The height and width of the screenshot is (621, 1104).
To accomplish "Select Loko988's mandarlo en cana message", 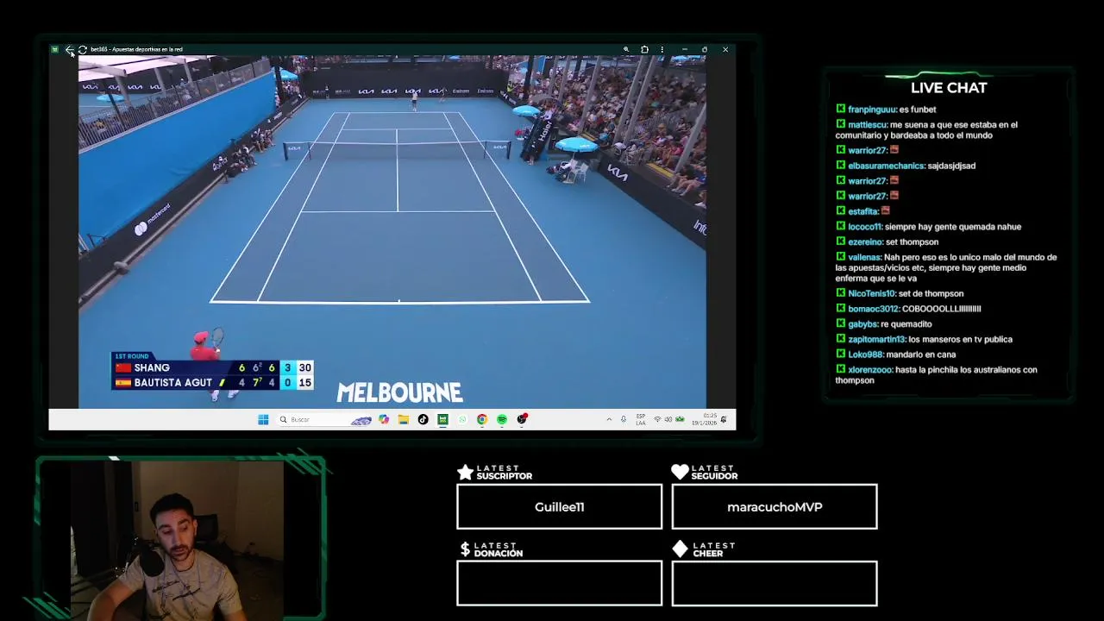I will [895, 354].
